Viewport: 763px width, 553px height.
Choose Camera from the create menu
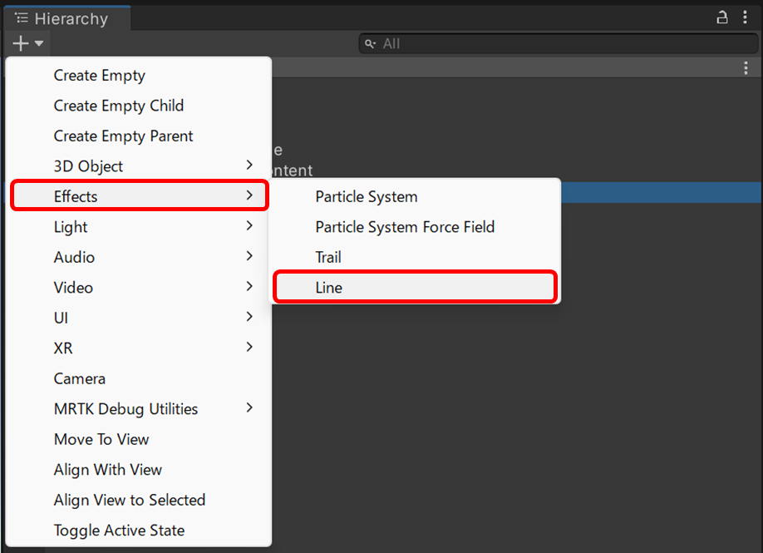[79, 378]
